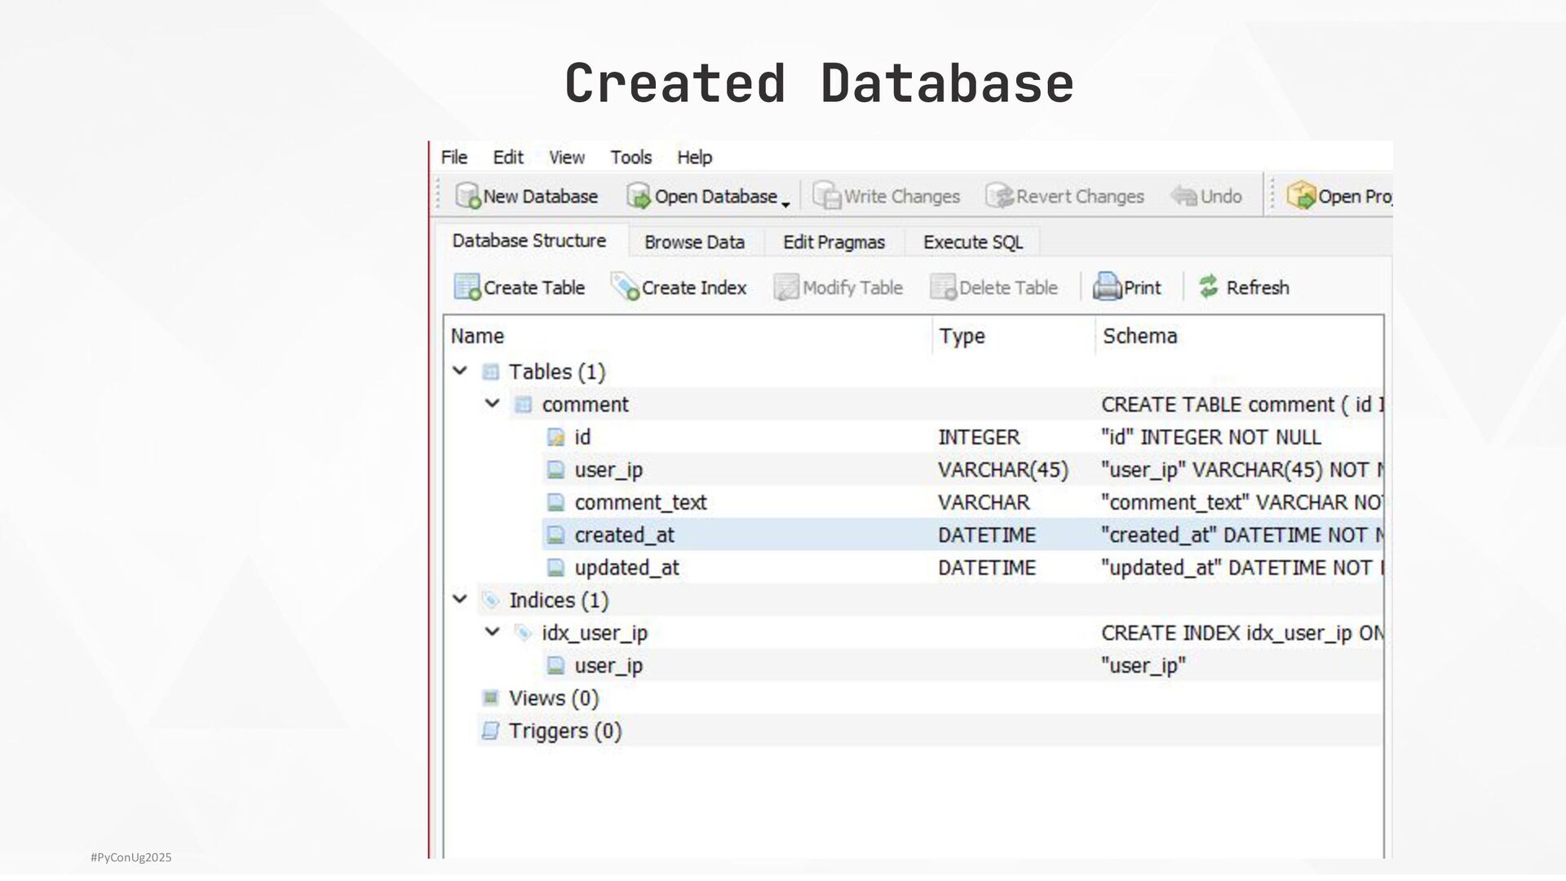Click the Print button label
The height and width of the screenshot is (881, 1566).
pos(1142,287)
